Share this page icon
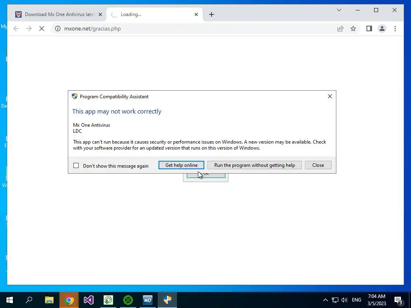The image size is (411, 308). coord(340,28)
